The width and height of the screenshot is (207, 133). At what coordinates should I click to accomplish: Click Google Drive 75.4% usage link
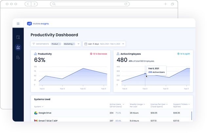pyautogui.click(x=118, y=113)
